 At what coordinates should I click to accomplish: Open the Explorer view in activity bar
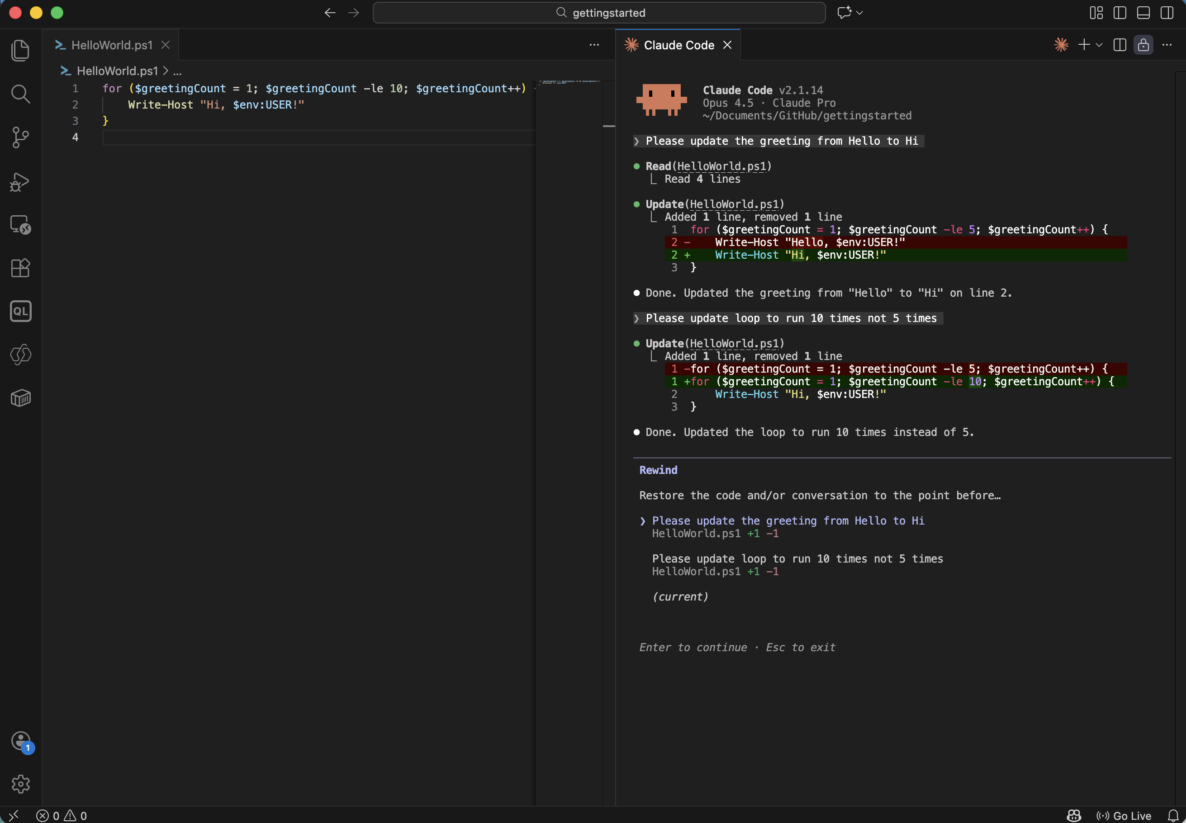(x=21, y=51)
